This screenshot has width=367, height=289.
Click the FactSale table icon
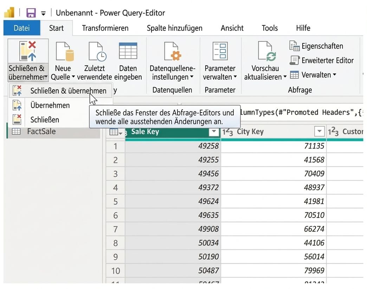pyautogui.click(x=16, y=131)
